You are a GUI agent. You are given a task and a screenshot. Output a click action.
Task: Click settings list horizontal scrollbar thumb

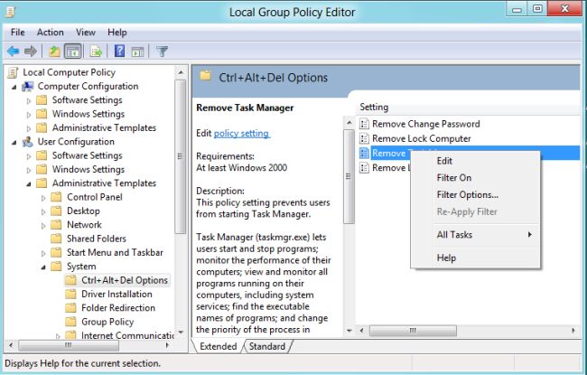(x=413, y=331)
